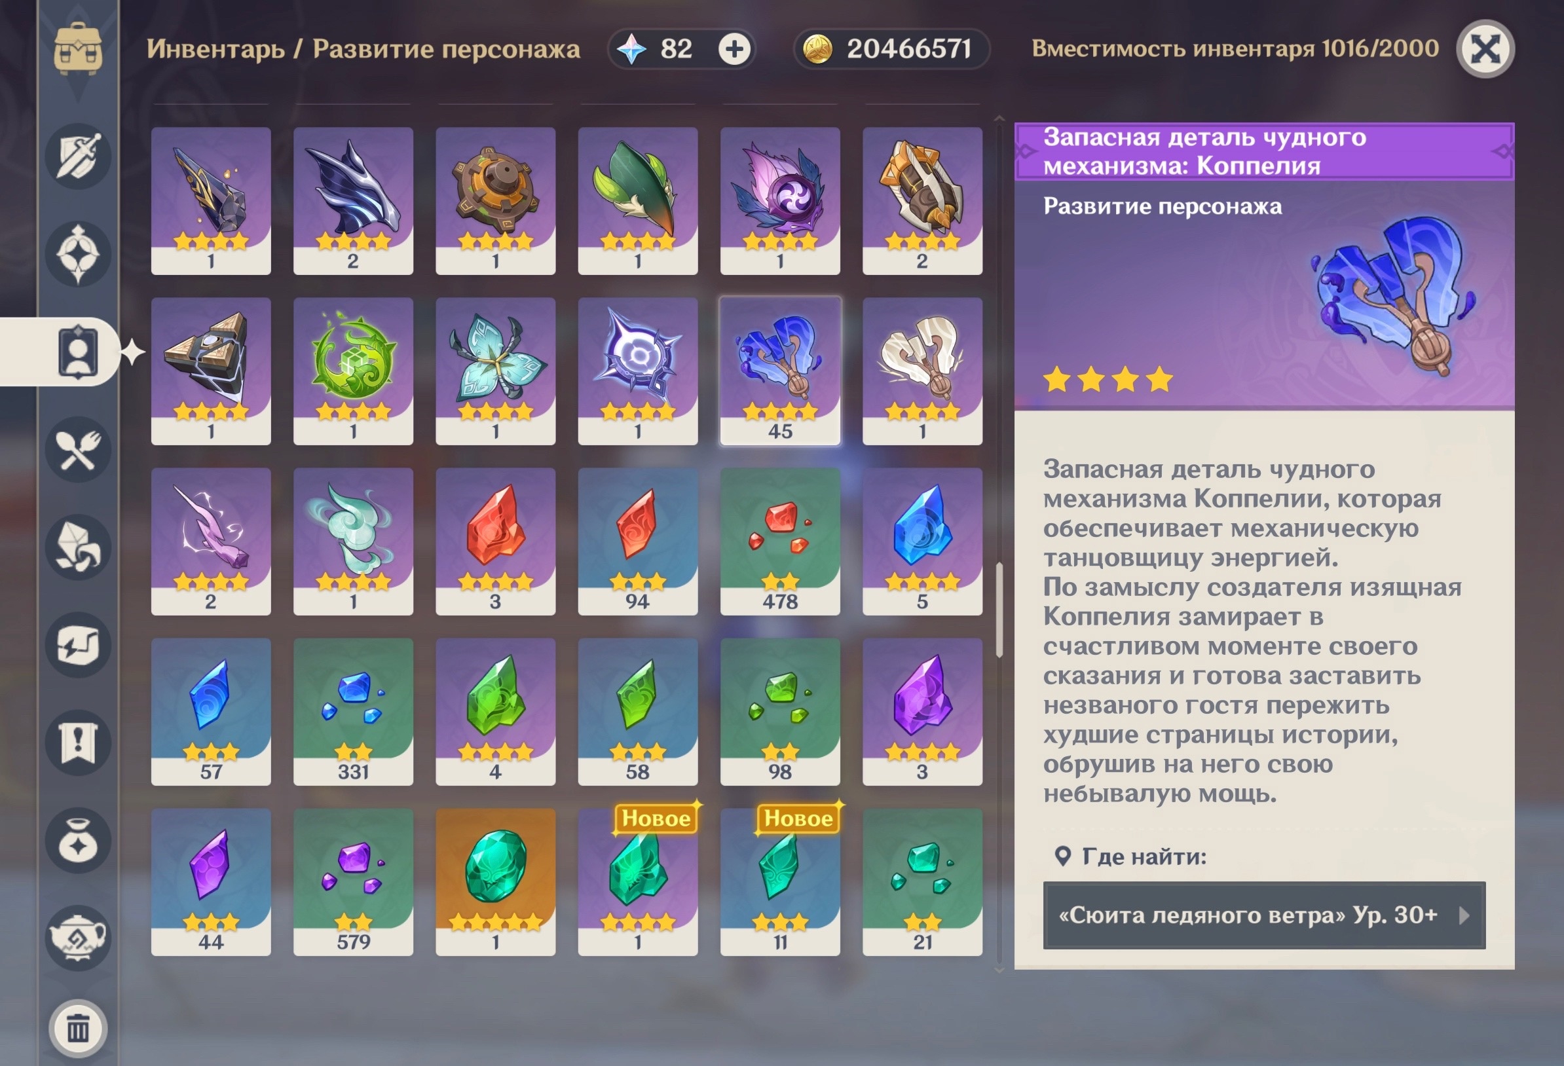Select the five-star green gemstone item
This screenshot has width=1564, height=1066.
click(x=495, y=881)
